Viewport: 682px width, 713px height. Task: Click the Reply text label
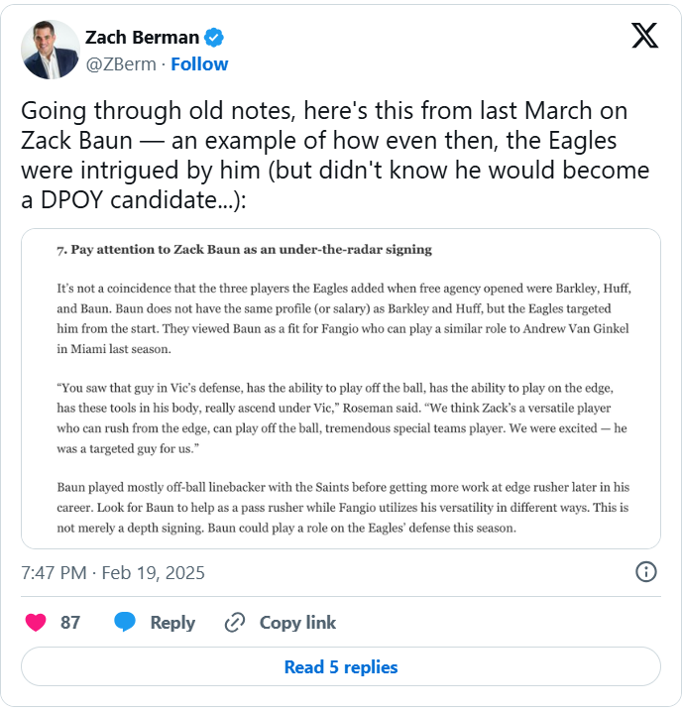[x=172, y=623]
